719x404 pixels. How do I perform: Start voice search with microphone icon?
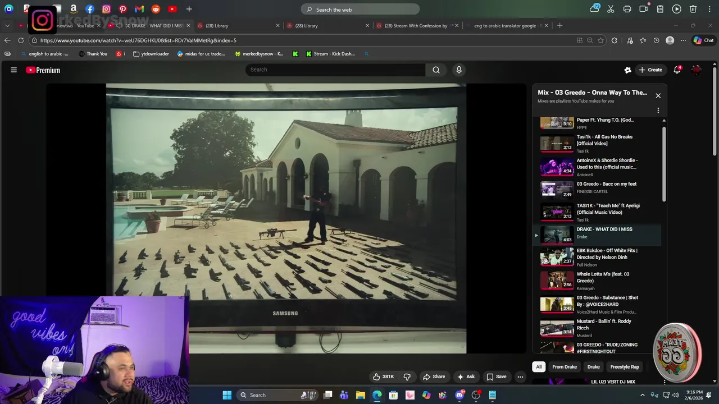pyautogui.click(x=459, y=70)
